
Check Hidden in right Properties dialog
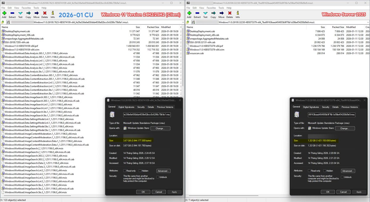(x=325, y=171)
